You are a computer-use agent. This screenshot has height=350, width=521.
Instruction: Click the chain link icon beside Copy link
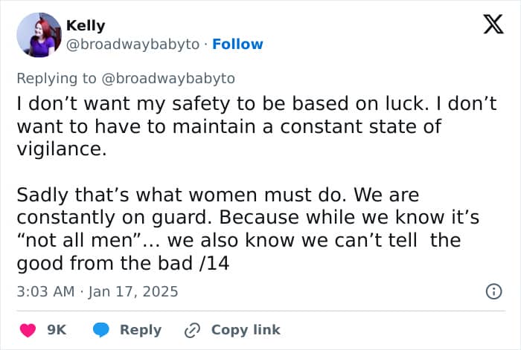click(x=192, y=330)
